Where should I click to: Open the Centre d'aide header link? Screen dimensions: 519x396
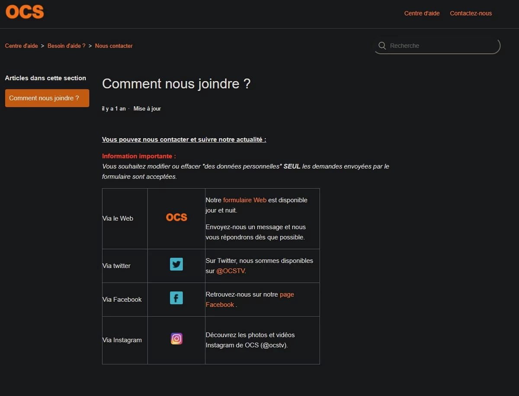pos(422,13)
